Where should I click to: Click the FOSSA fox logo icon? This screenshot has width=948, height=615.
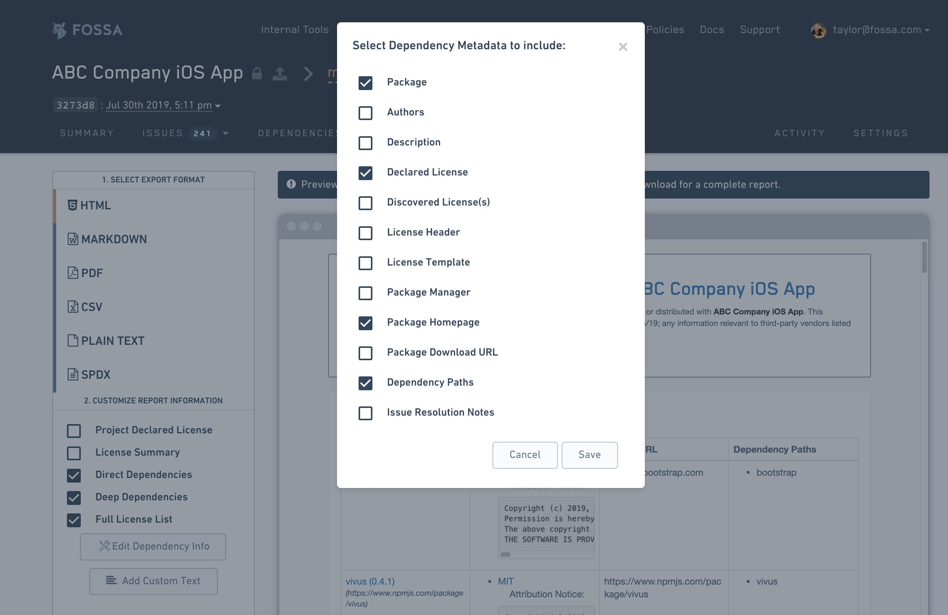tap(60, 30)
